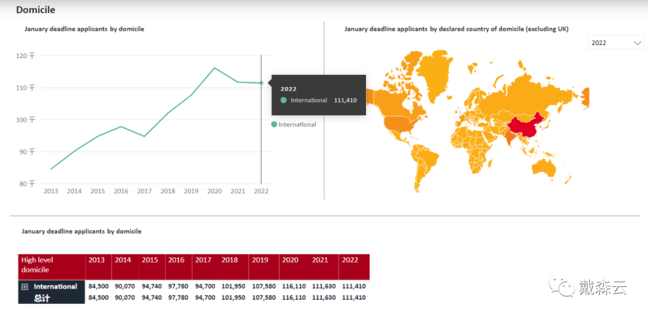Viewport: 648px width, 316px height.
Task: Select the 2022 data point on the line
Action: point(261,83)
